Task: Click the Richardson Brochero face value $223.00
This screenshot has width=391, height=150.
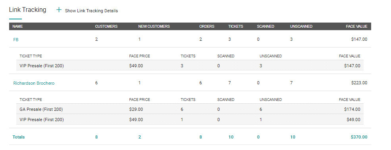Action: tap(359, 83)
